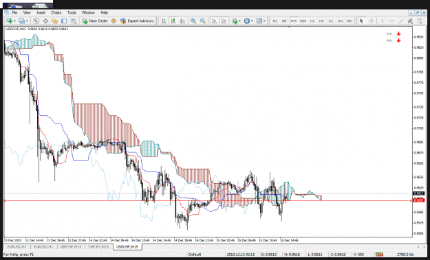Open the Window menu
The height and width of the screenshot is (260, 430).
[x=88, y=12]
